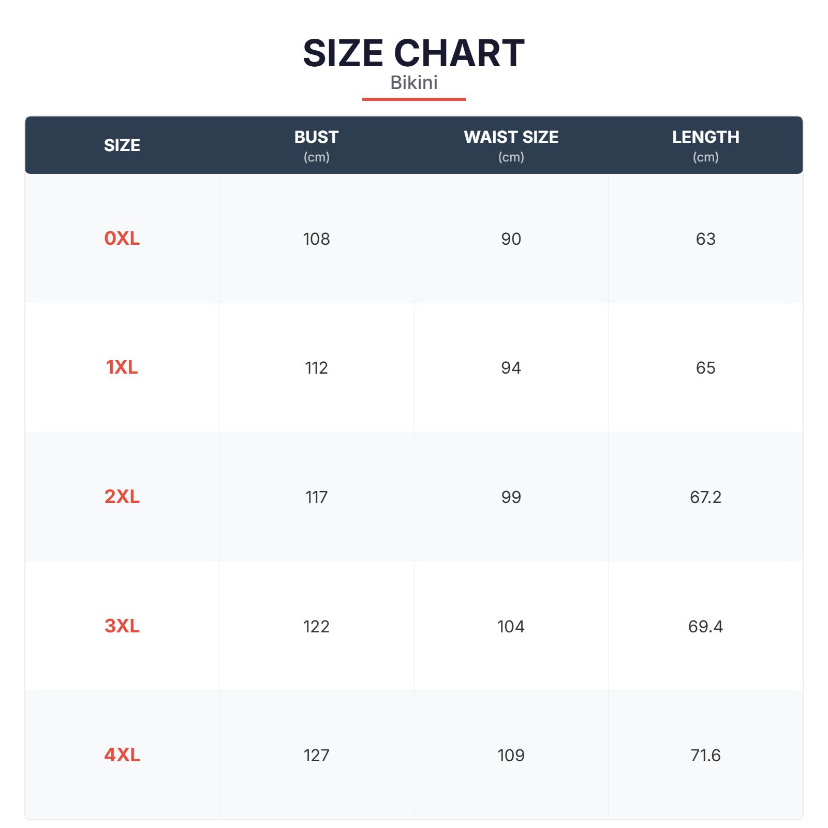
Task: Click the SIZE CHART title
Action: 413,53
